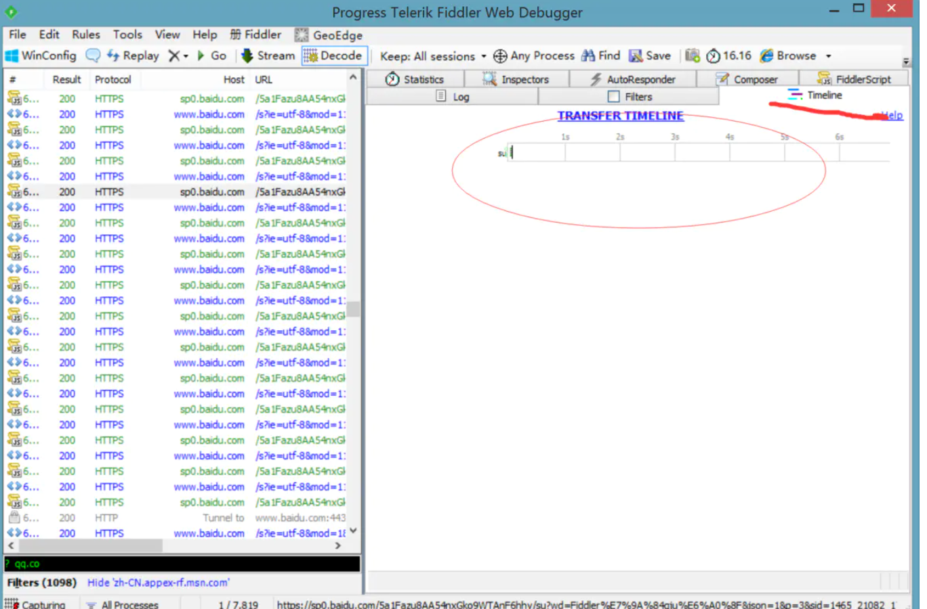Toggle the Decode button
The height and width of the screenshot is (609, 927).
tap(333, 56)
